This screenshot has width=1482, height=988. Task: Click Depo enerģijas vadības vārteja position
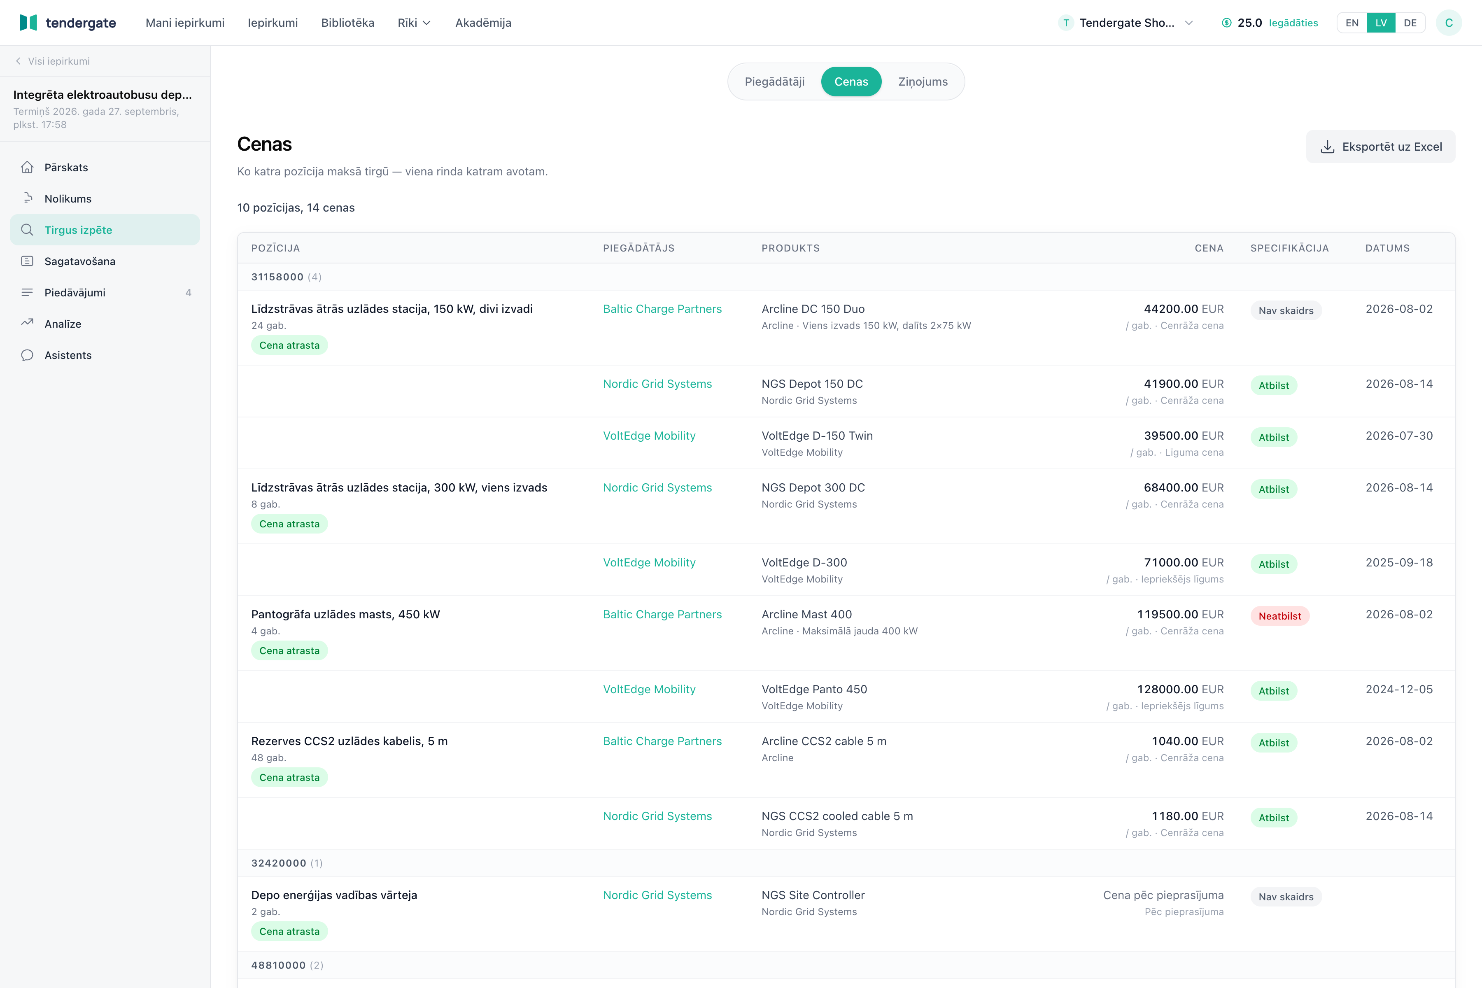[x=334, y=895]
